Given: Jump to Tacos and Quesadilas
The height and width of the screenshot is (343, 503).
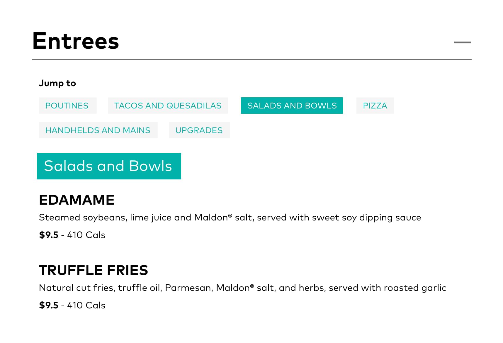Looking at the screenshot, I should click(168, 106).
